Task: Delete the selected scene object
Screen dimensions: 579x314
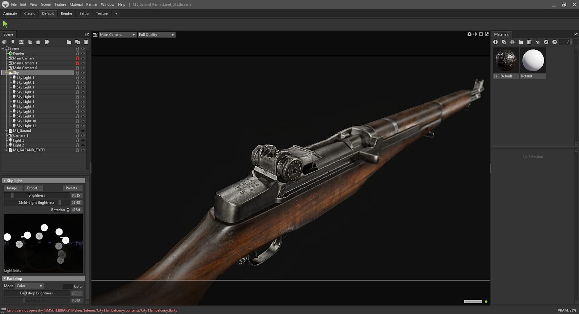Action: coord(86,42)
